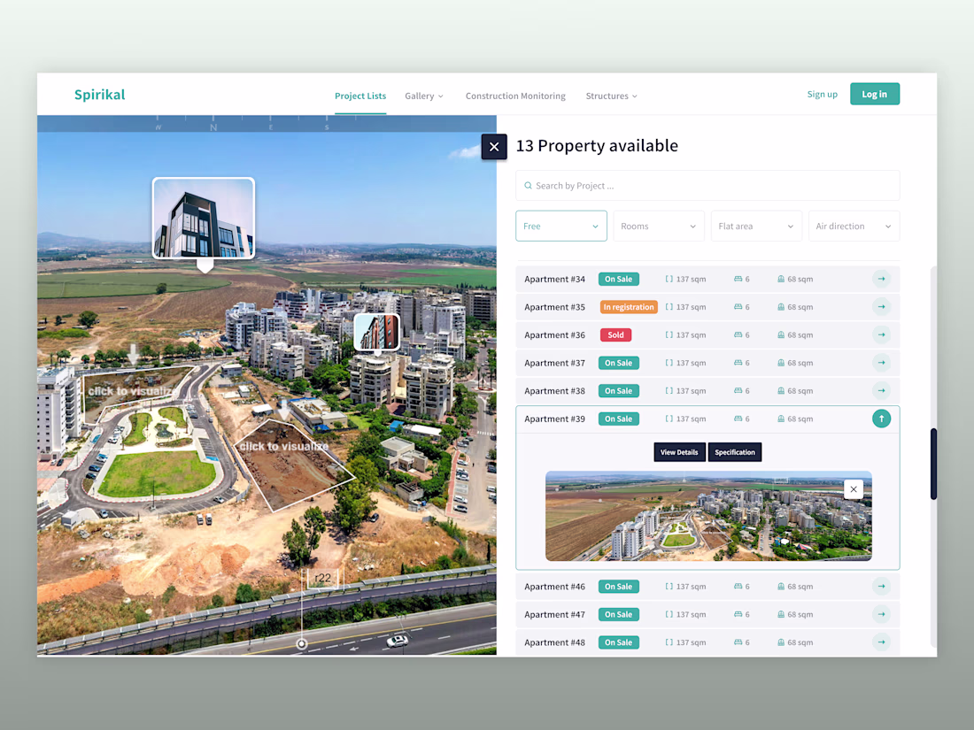Screen dimensions: 974x730
Task: Click the Apartment #39 panoramic preview image
Action: [x=708, y=516]
